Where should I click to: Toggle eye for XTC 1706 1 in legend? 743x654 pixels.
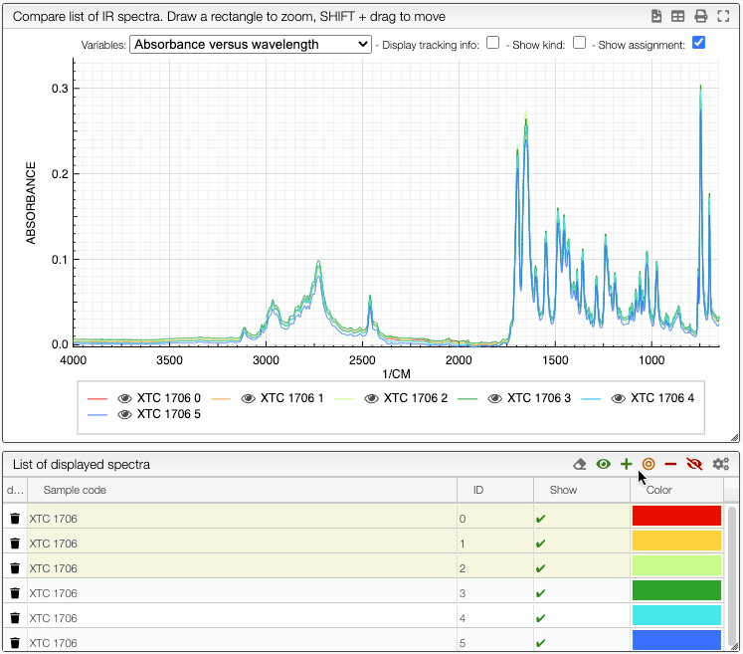pos(249,398)
